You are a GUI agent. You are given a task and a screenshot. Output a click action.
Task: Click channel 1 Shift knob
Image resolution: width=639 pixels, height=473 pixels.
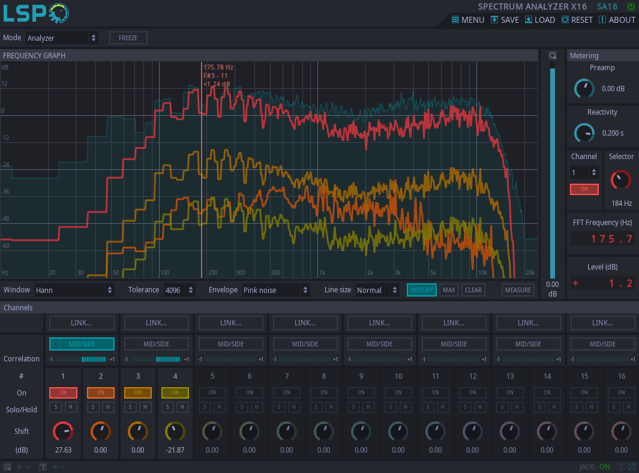tap(63, 432)
